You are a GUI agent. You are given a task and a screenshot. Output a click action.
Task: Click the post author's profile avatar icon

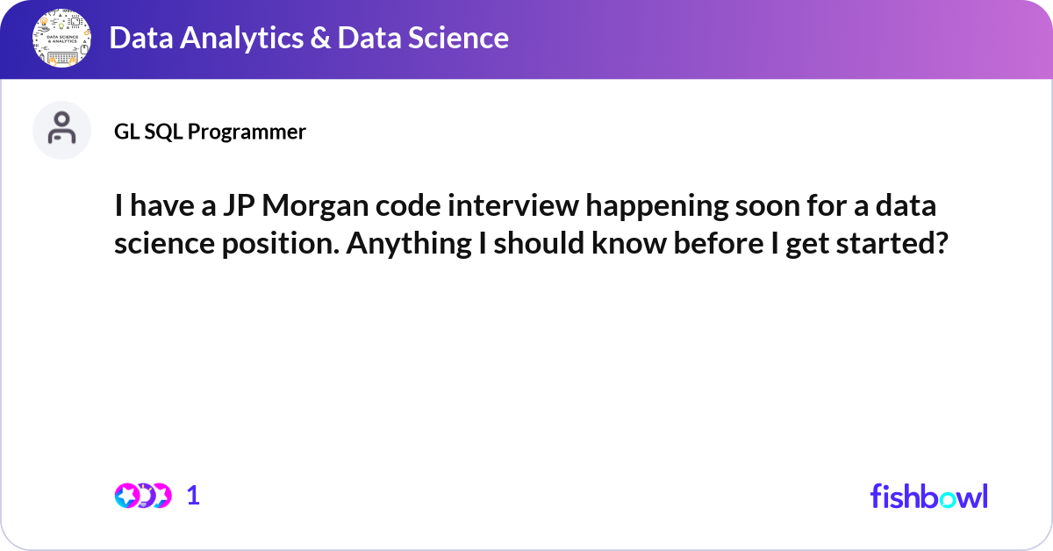tap(61, 130)
